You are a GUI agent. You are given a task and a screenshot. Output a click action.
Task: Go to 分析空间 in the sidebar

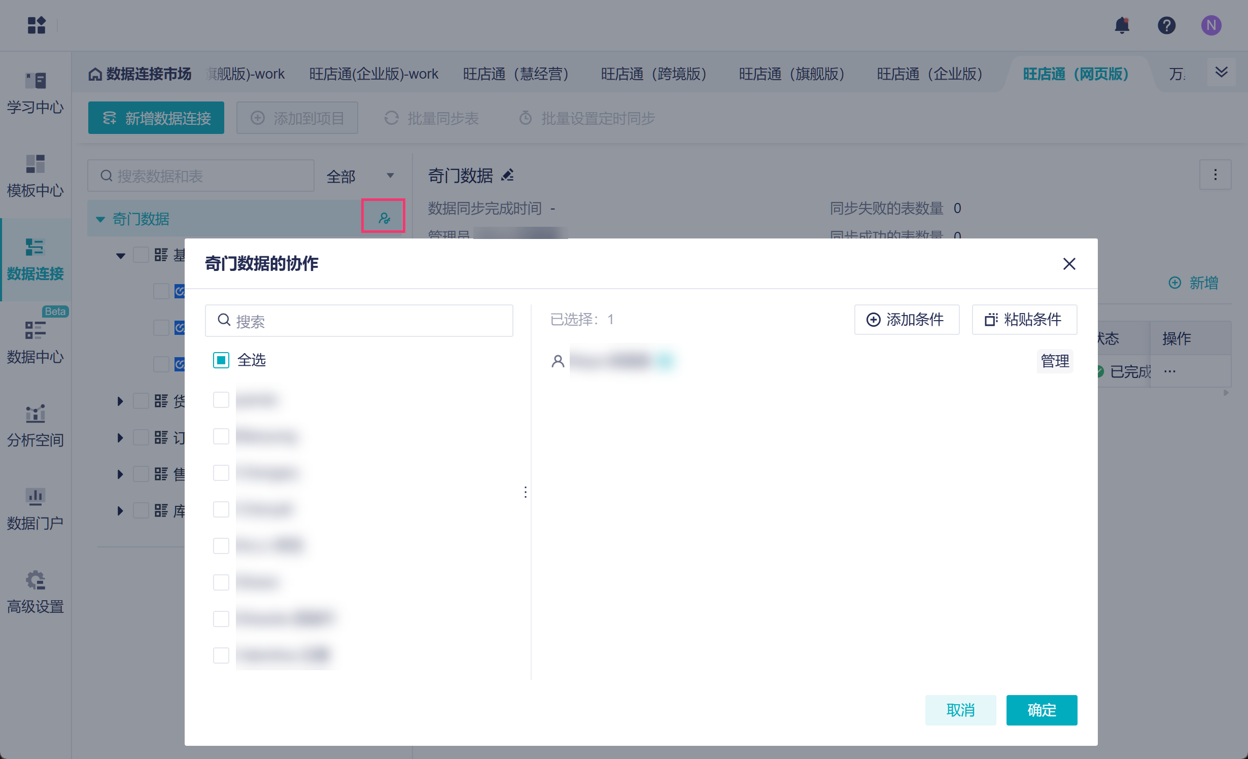[36, 425]
